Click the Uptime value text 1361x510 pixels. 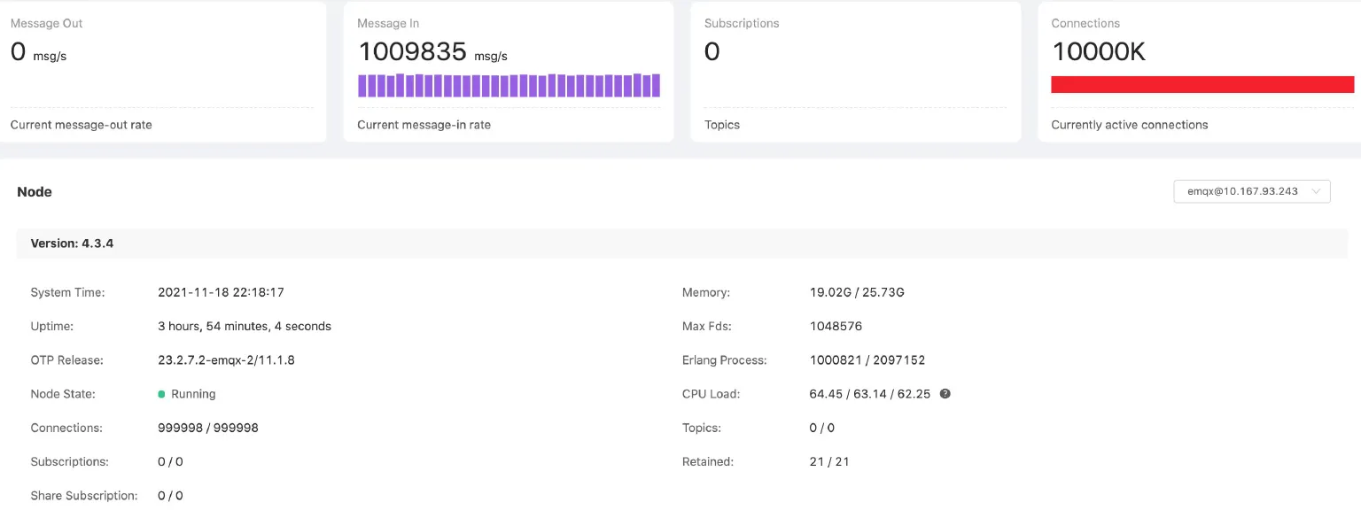tap(245, 326)
